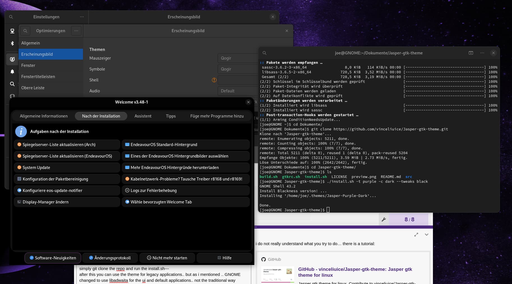Select Fenster in Optimierungen sidebar
The image size is (512, 284).
(x=51, y=65)
